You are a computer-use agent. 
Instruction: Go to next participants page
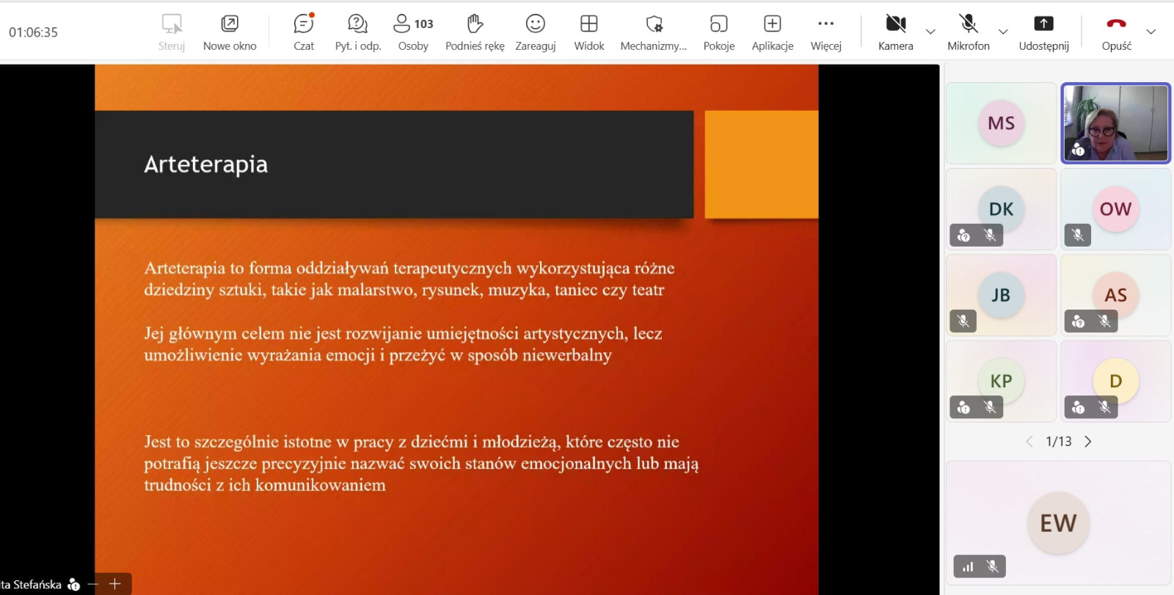point(1088,442)
